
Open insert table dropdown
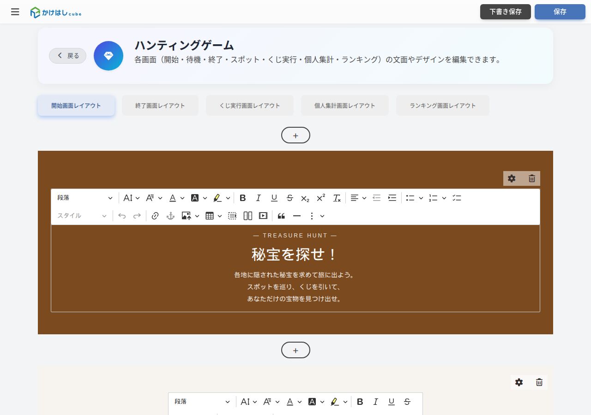(213, 216)
